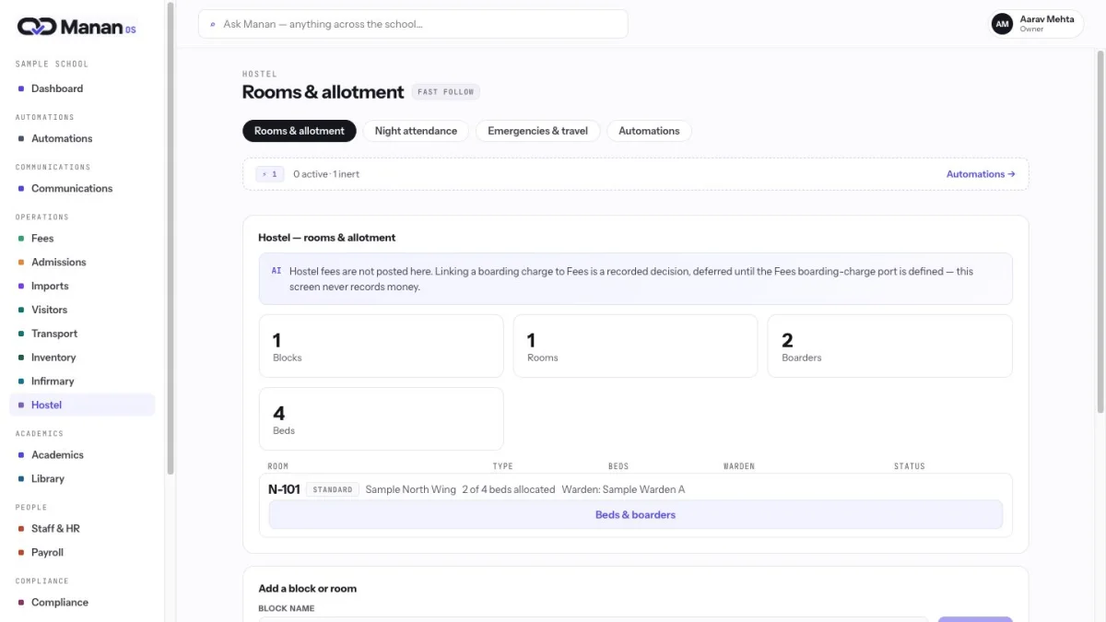Select Imports in the sidebar

pyautogui.click(x=82, y=286)
